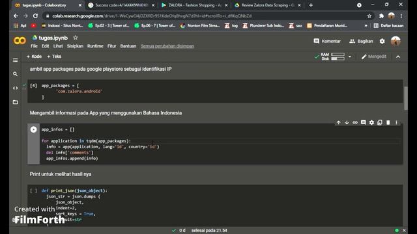Add a code cell with + Kode
Screen dimensions: 417x234
click(34, 57)
